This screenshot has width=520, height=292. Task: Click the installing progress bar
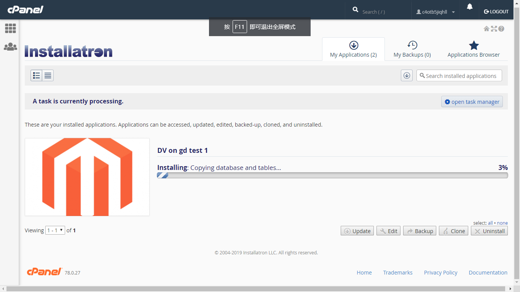tap(332, 175)
